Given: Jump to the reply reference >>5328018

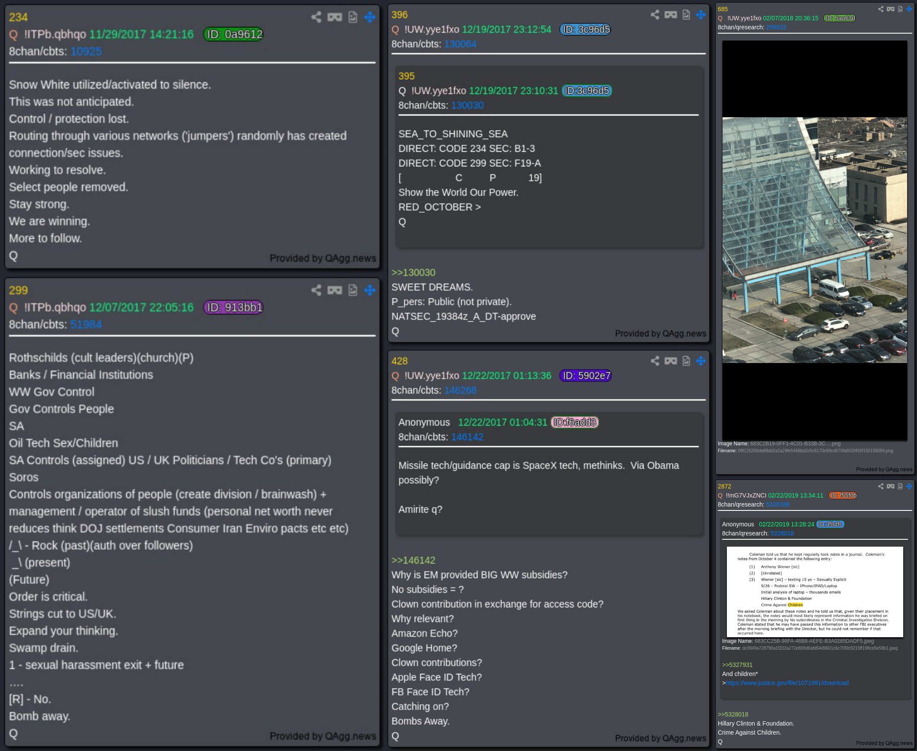Looking at the screenshot, I should [x=733, y=715].
